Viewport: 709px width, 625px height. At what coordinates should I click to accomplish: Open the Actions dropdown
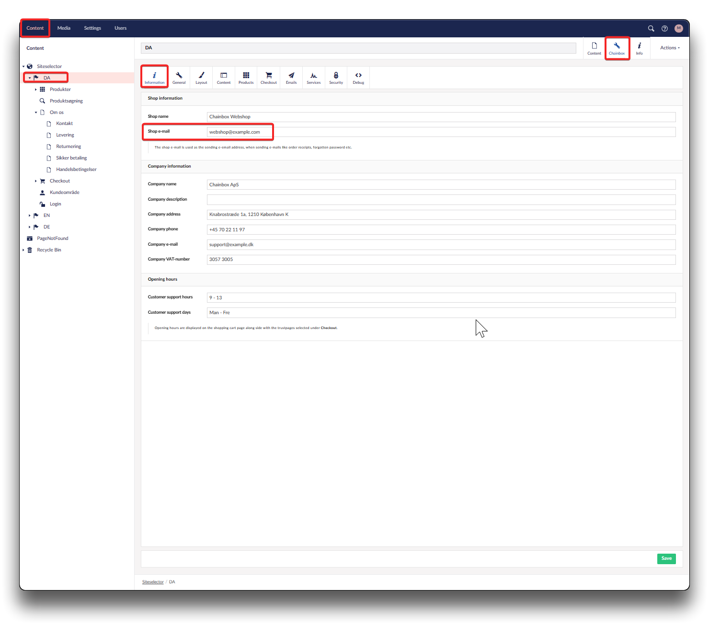pos(670,48)
